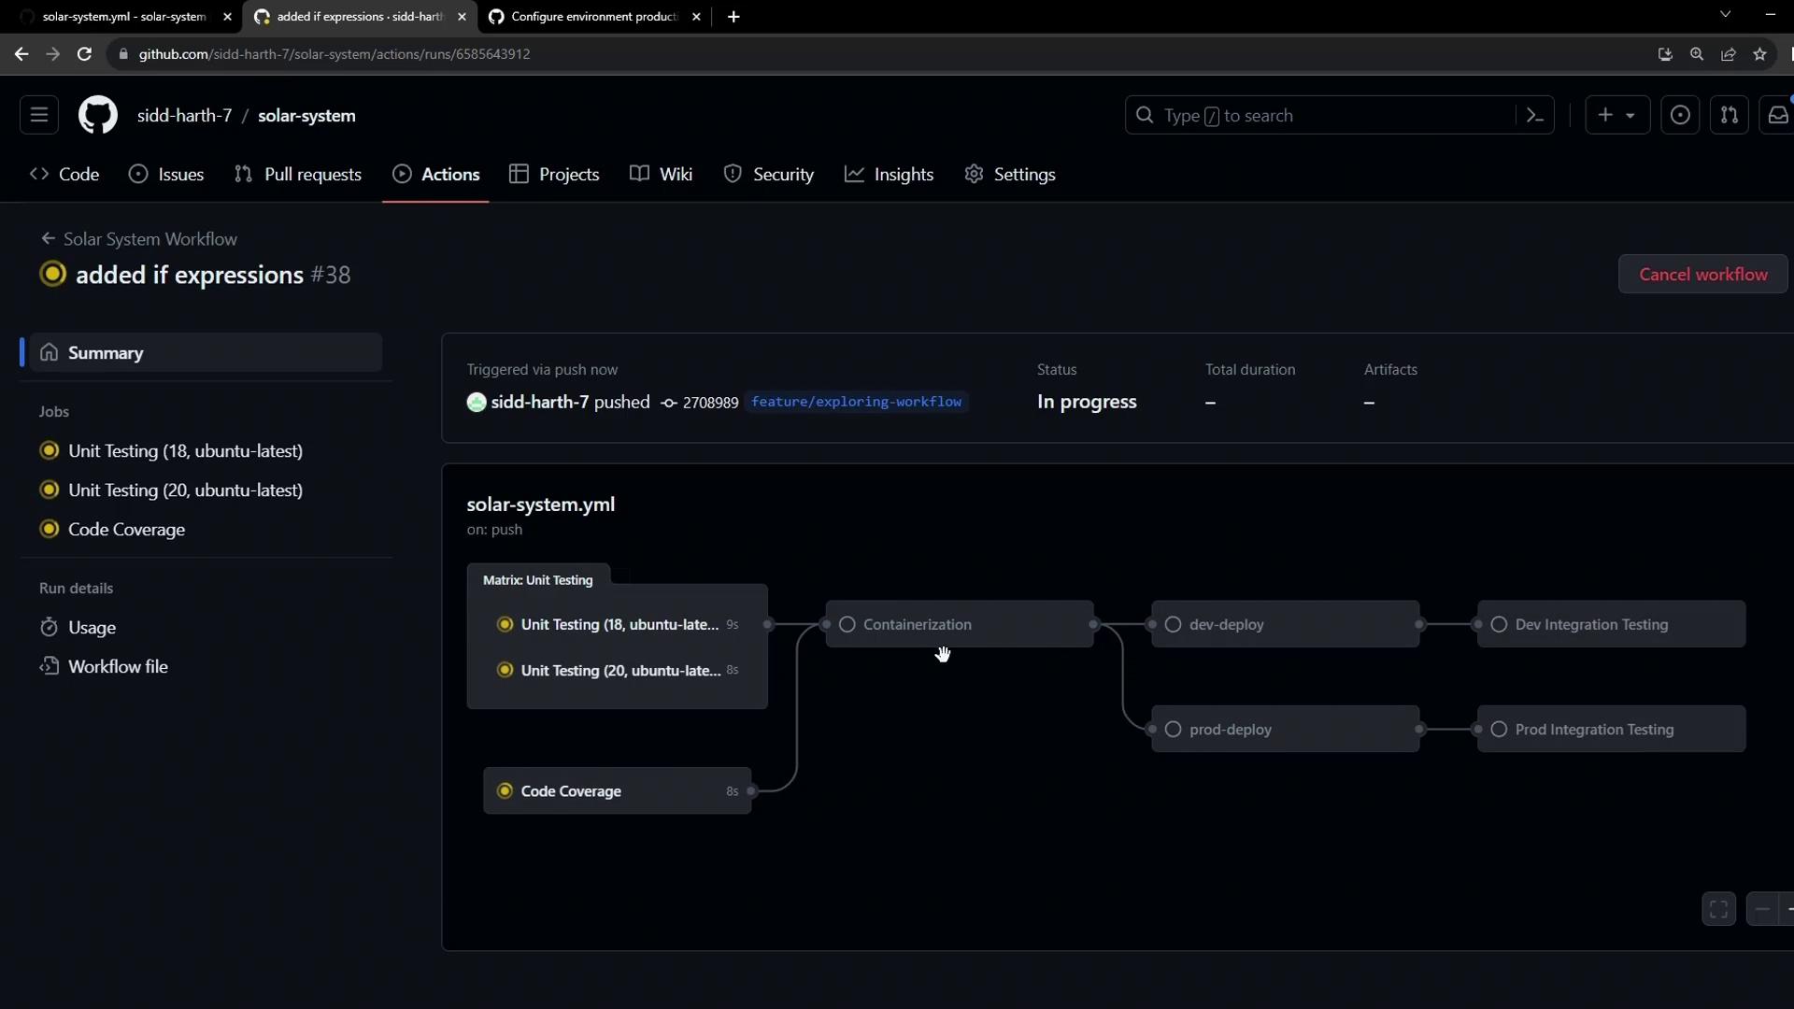Reload the page with the browser refresh icon

coord(84,54)
